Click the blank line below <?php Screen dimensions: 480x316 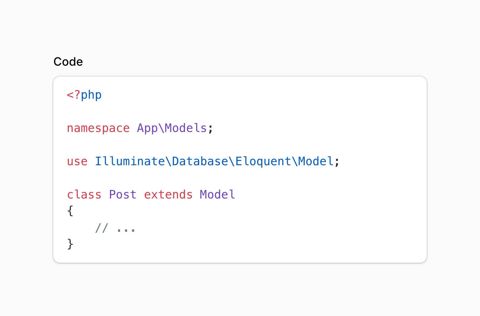(x=240, y=111)
